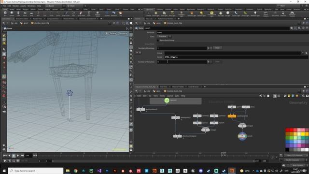The height and width of the screenshot is (174, 309).
Task: Click the Play forward button
Action: (x=18, y=156)
